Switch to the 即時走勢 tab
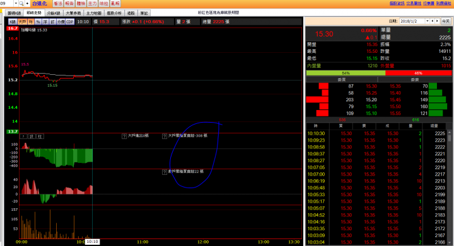This screenshot has width=454, height=246. tap(34, 13)
